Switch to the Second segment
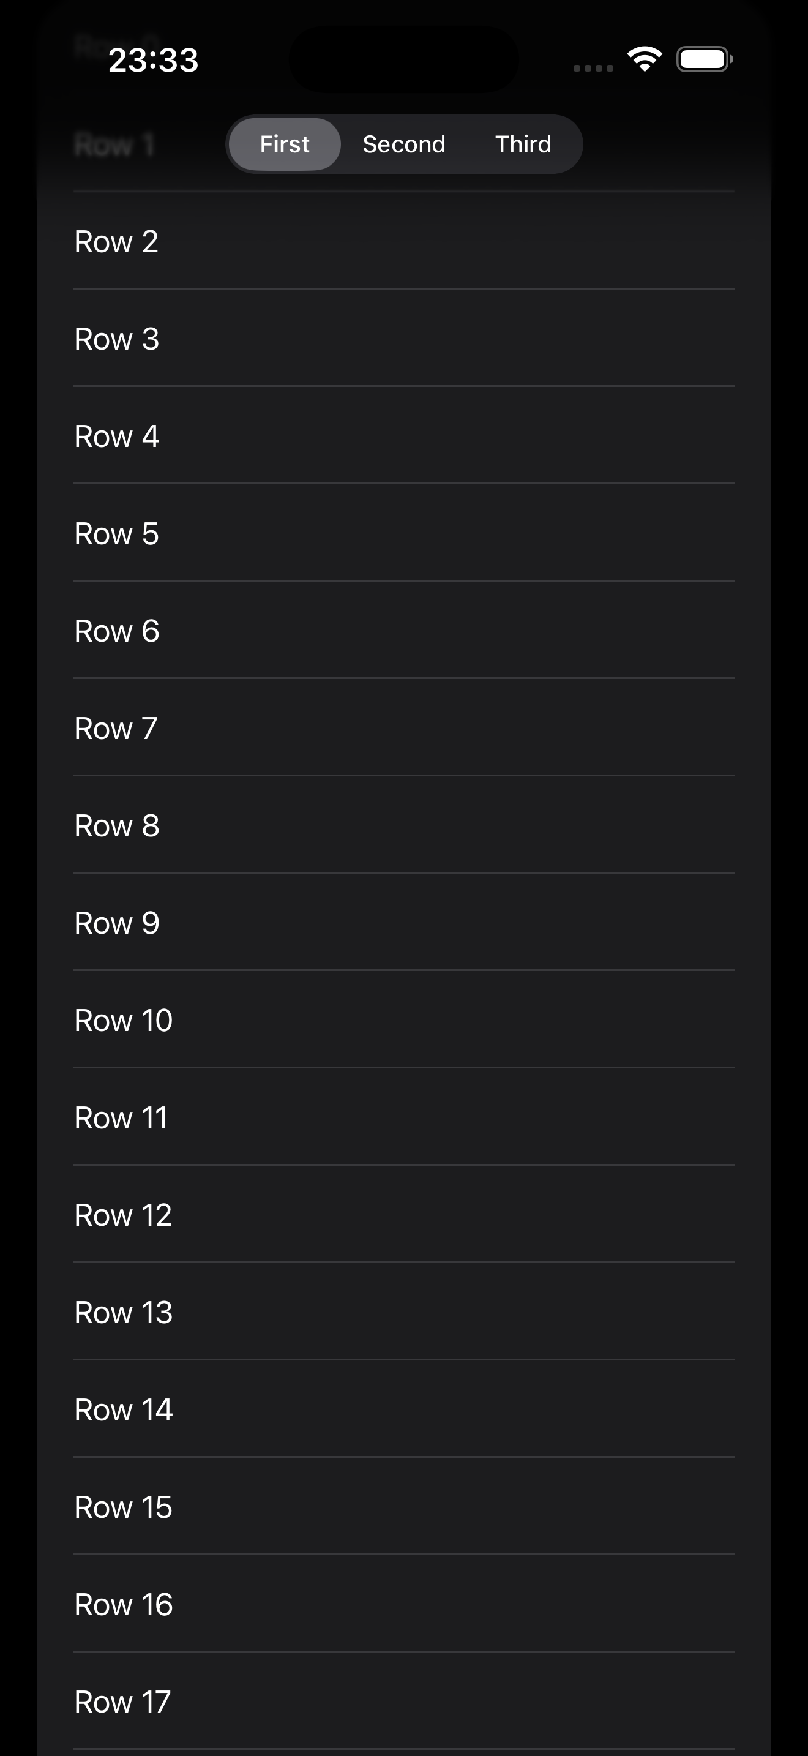Screen dimensions: 808x1756 coord(404,144)
